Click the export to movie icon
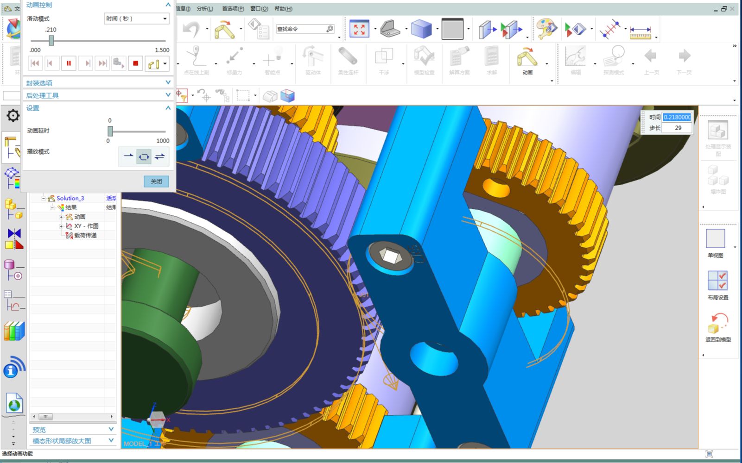 click(119, 63)
